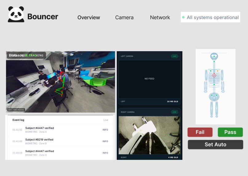Click the 10 MS OLD latency label
The image size is (248, 176).
(172, 101)
